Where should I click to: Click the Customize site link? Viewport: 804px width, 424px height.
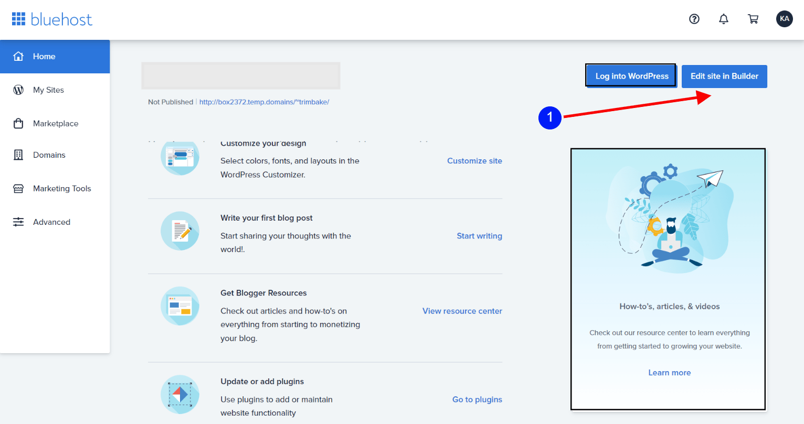pos(474,161)
